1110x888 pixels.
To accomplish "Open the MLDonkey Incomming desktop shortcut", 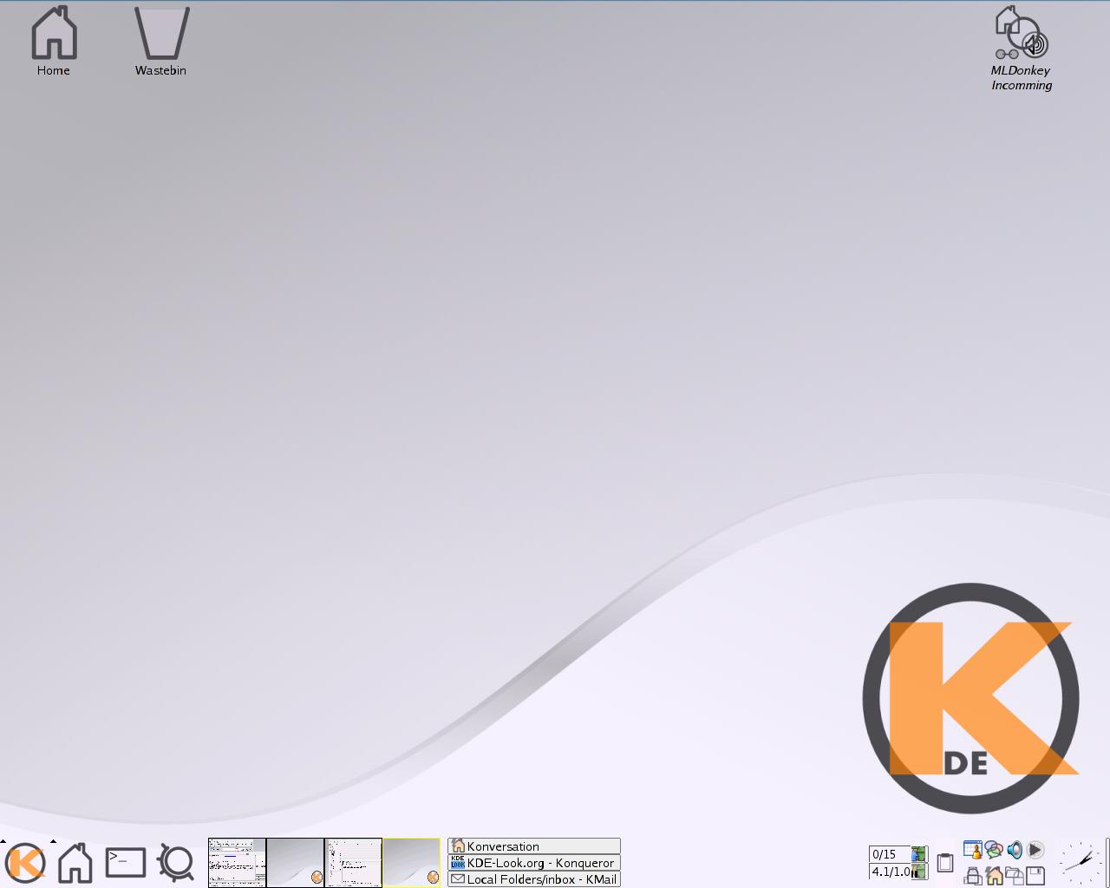I will click(x=1022, y=49).
